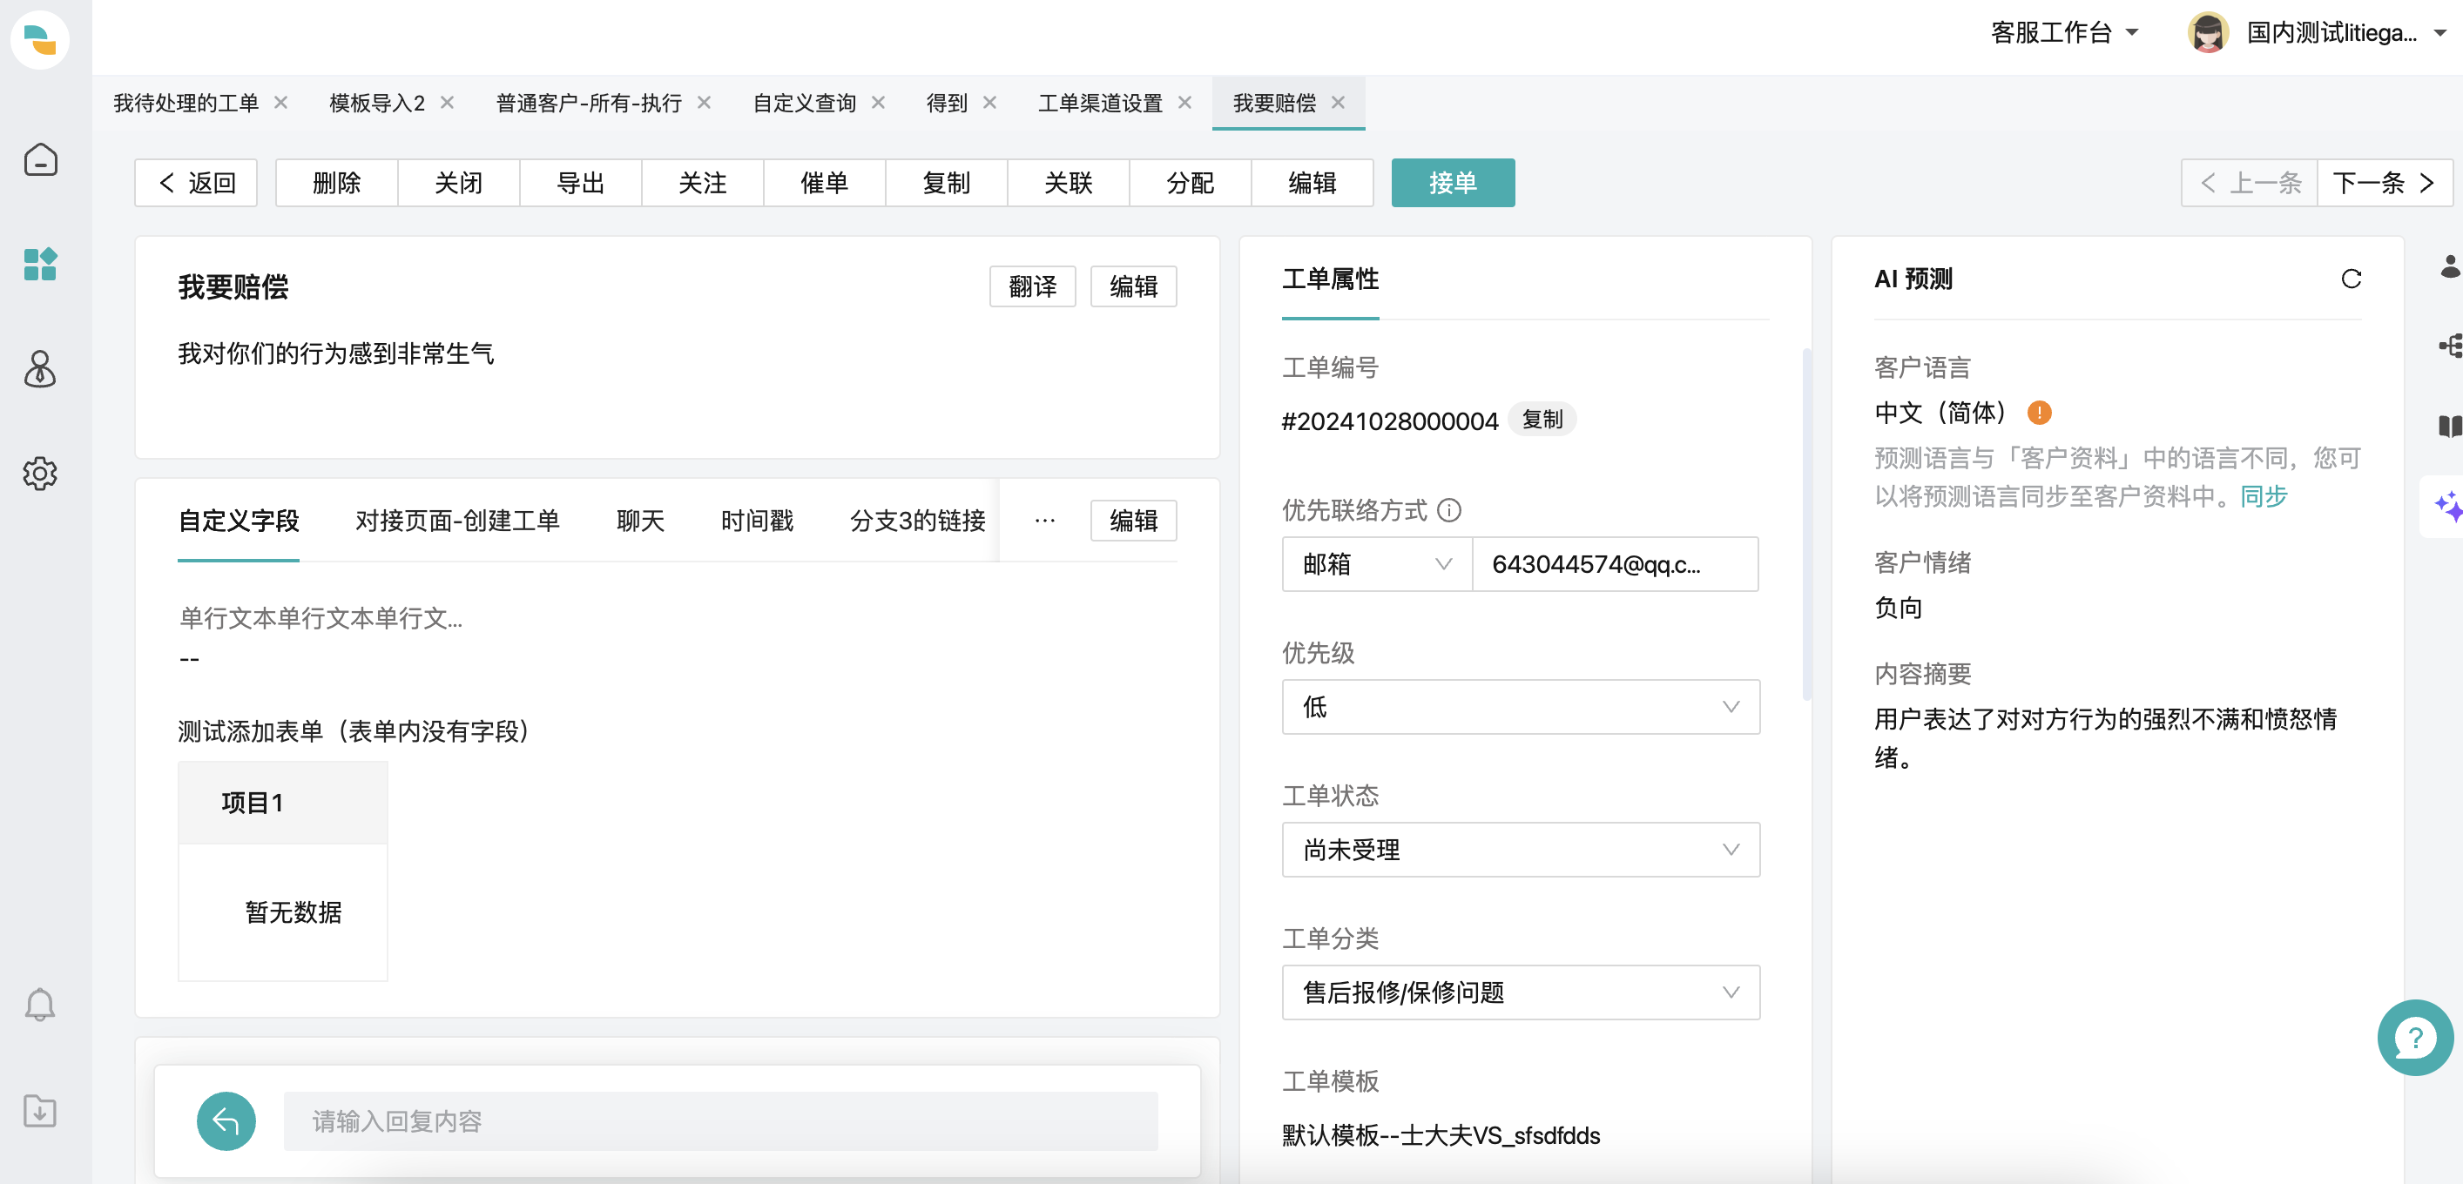Select the 分支3的链接 tab
The height and width of the screenshot is (1184, 2463).
(918, 521)
